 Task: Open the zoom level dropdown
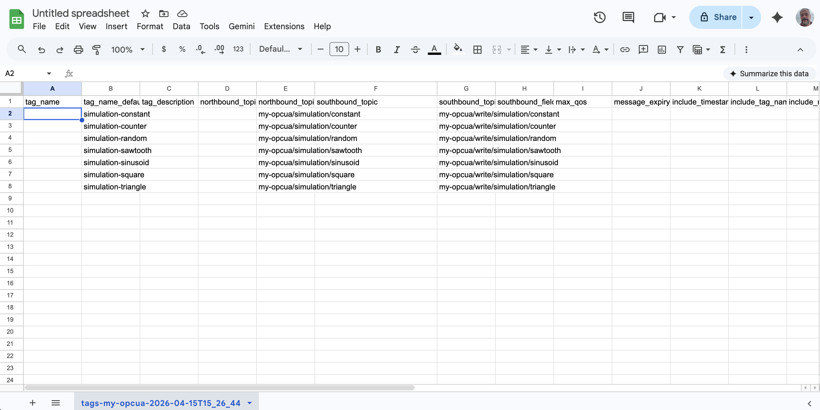point(127,49)
